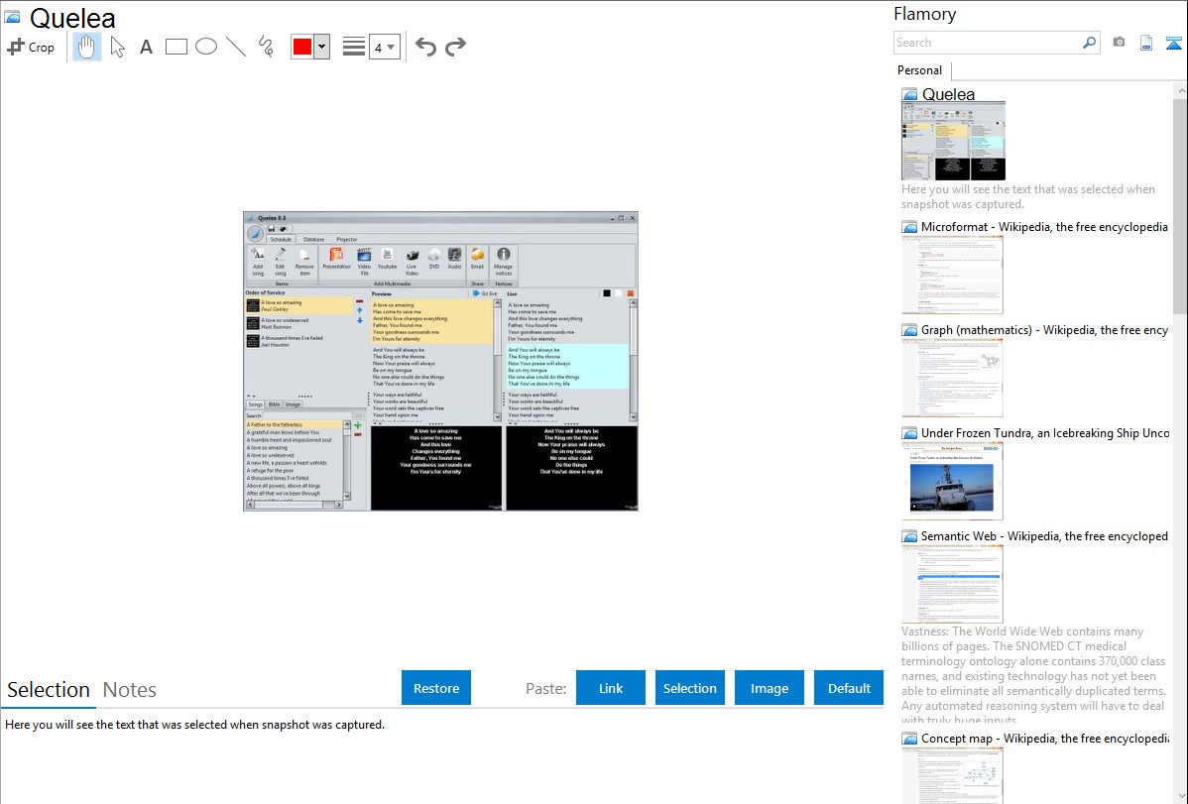Click the sidebar vertical scrollbar
The height and width of the screenshot is (804, 1188).
1180,204
